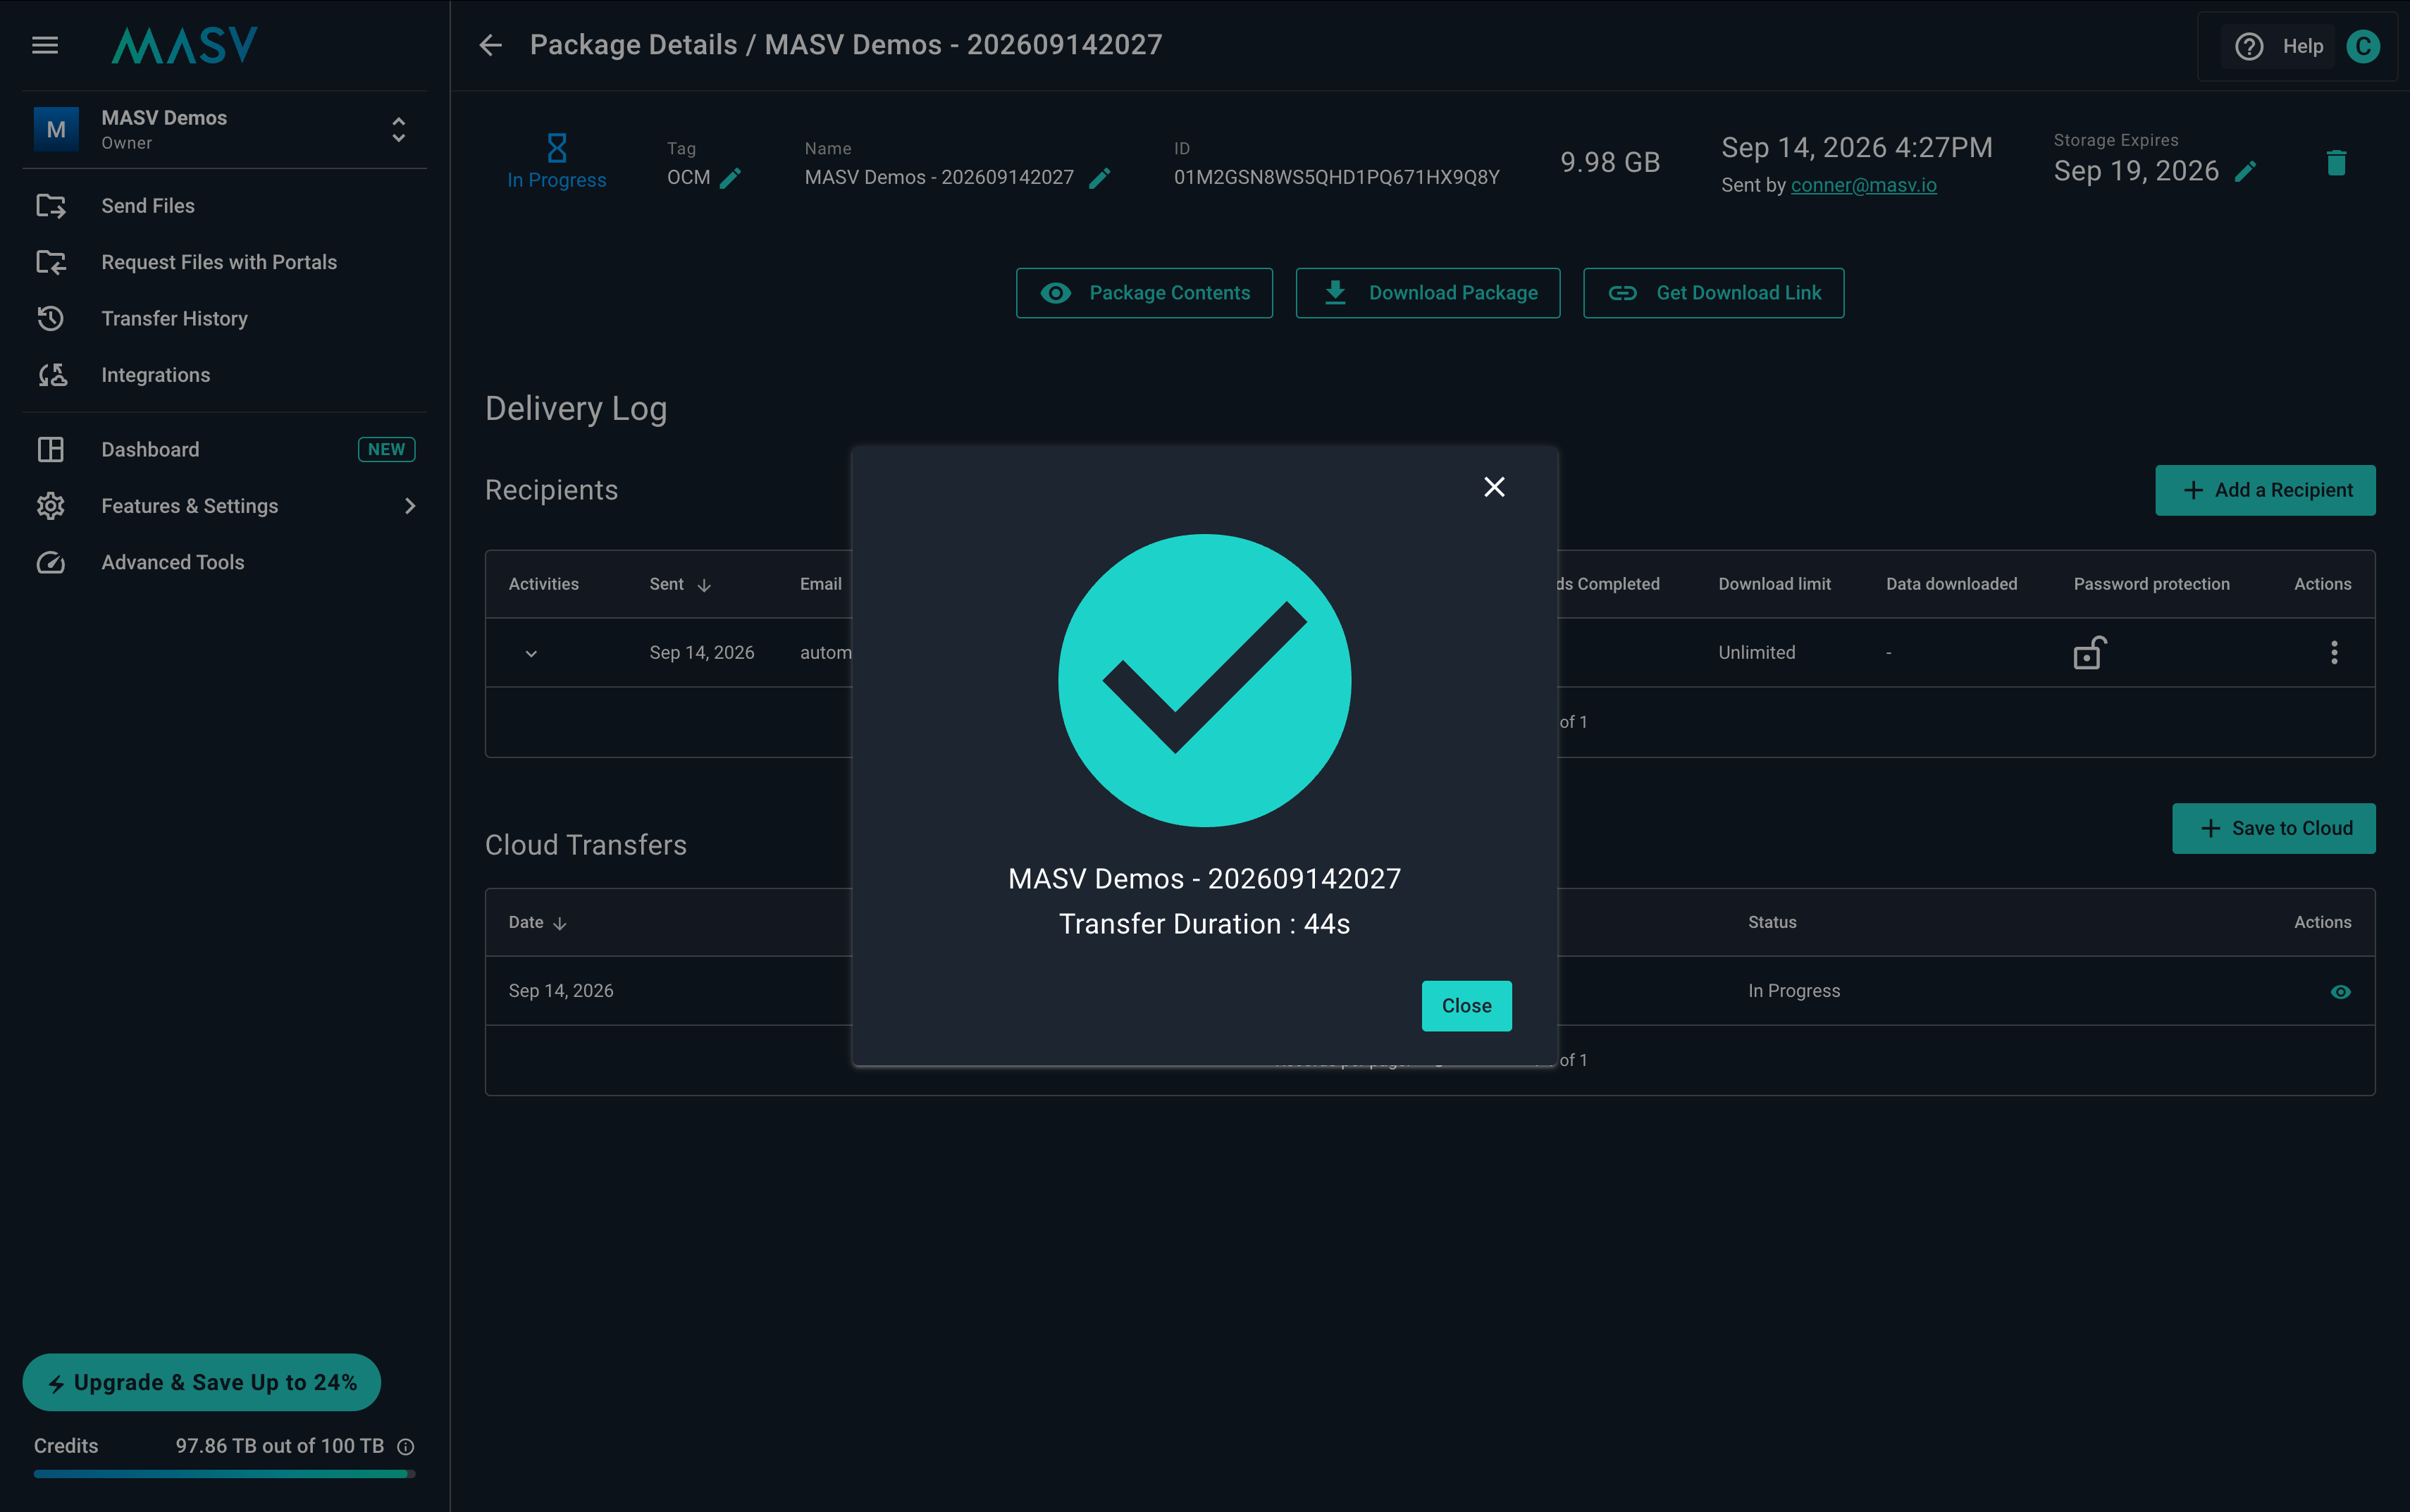This screenshot has height=1512, width=2410.
Task: Click the Unlimited download limit cell
Action: click(x=1756, y=653)
